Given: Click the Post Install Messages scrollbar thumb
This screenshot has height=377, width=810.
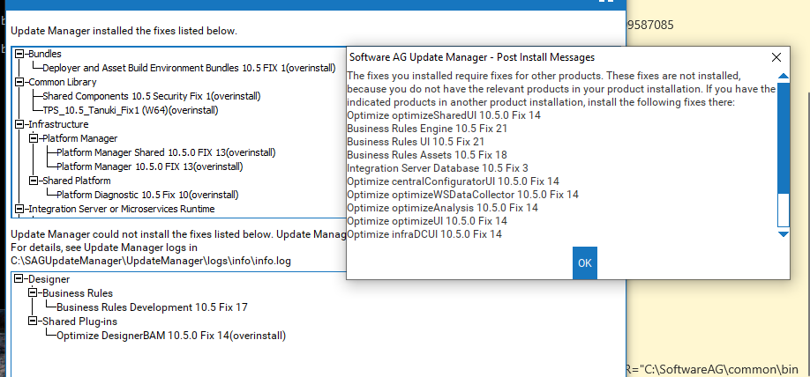Looking at the screenshot, I should point(784,137).
